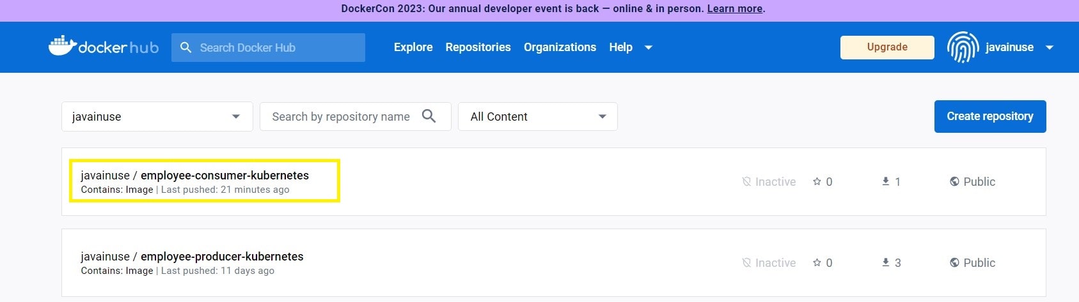Screen dimensions: 1079x302
Task: Open the javainuse namespace dropdown
Action: point(157,117)
